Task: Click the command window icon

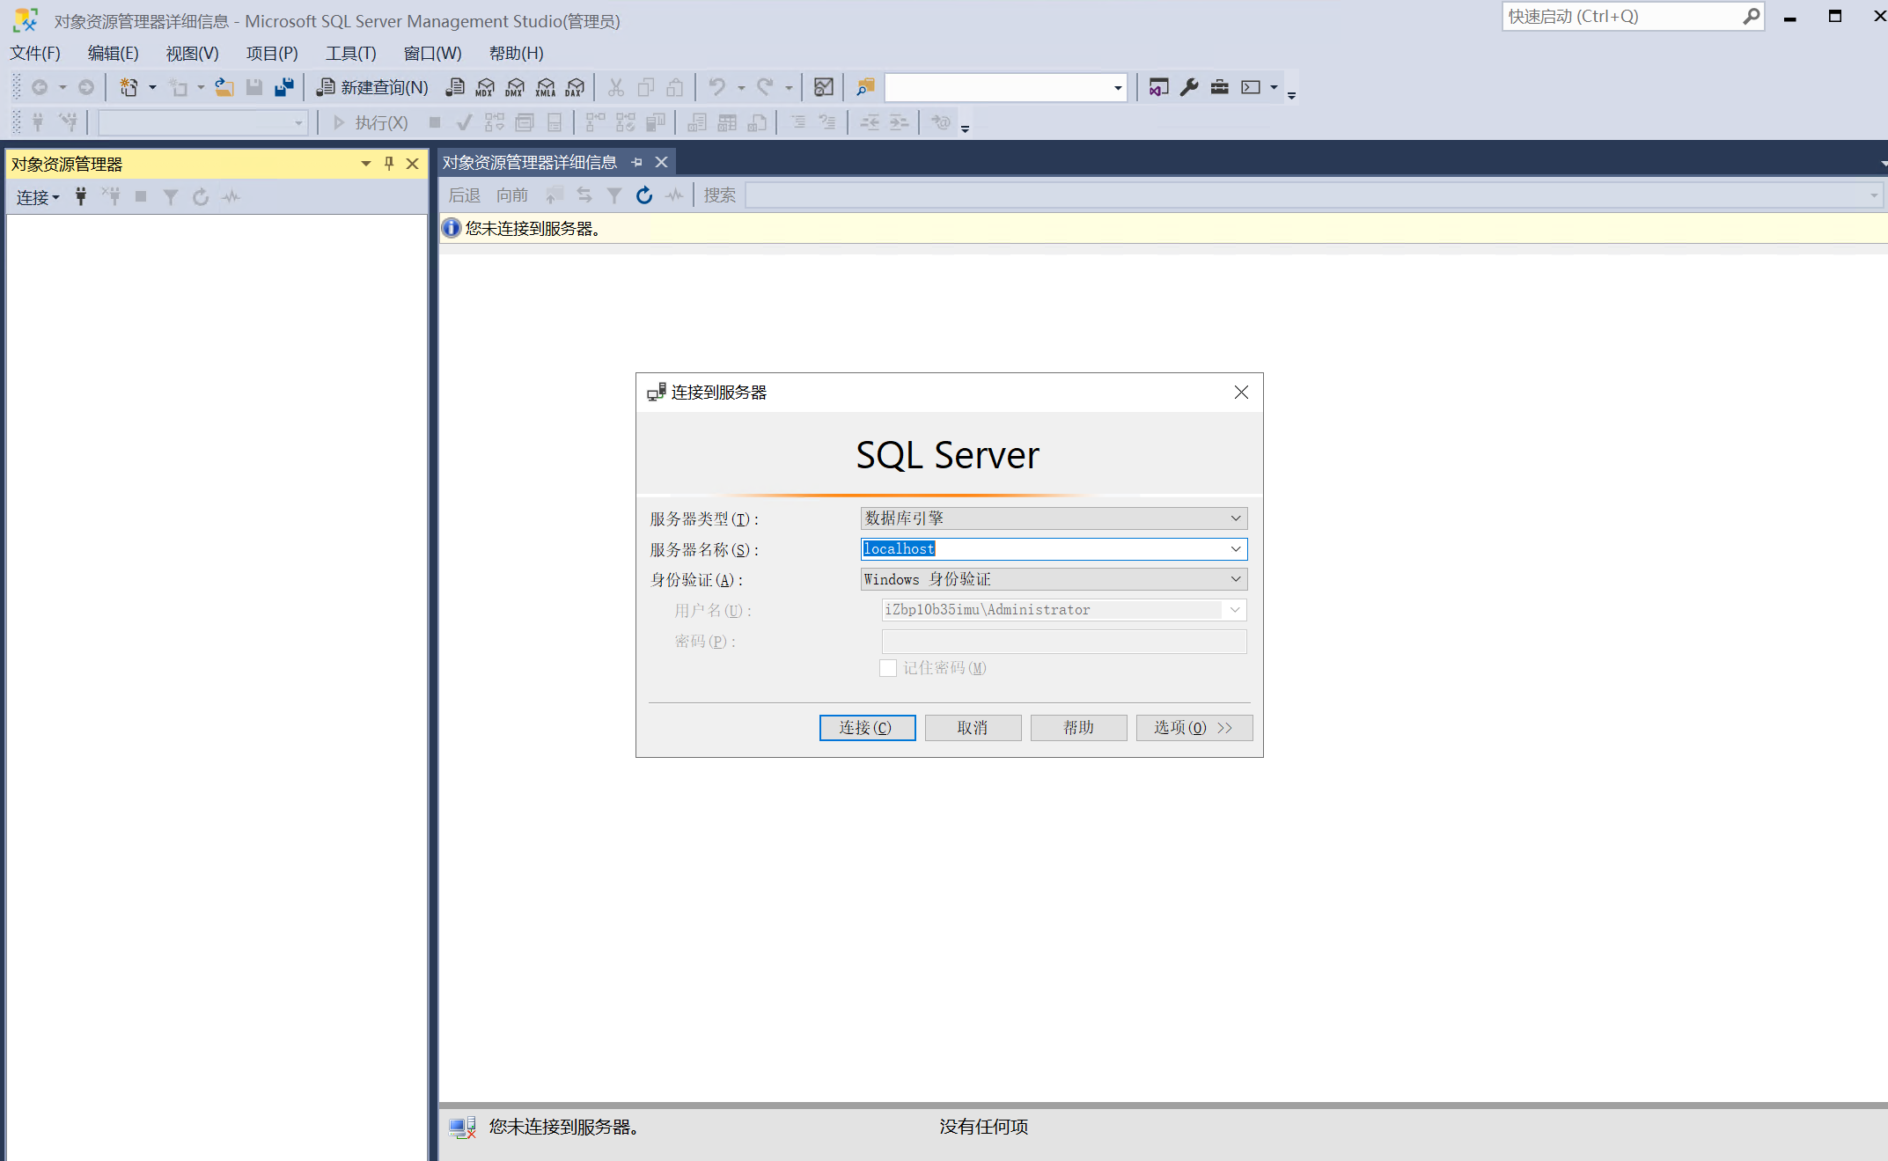Action: coord(1251,87)
